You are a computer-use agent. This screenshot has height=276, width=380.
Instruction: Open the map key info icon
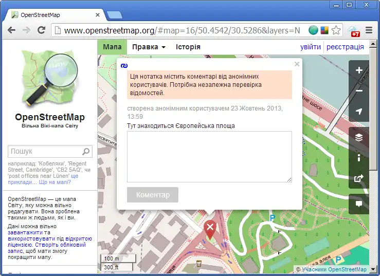click(359, 158)
